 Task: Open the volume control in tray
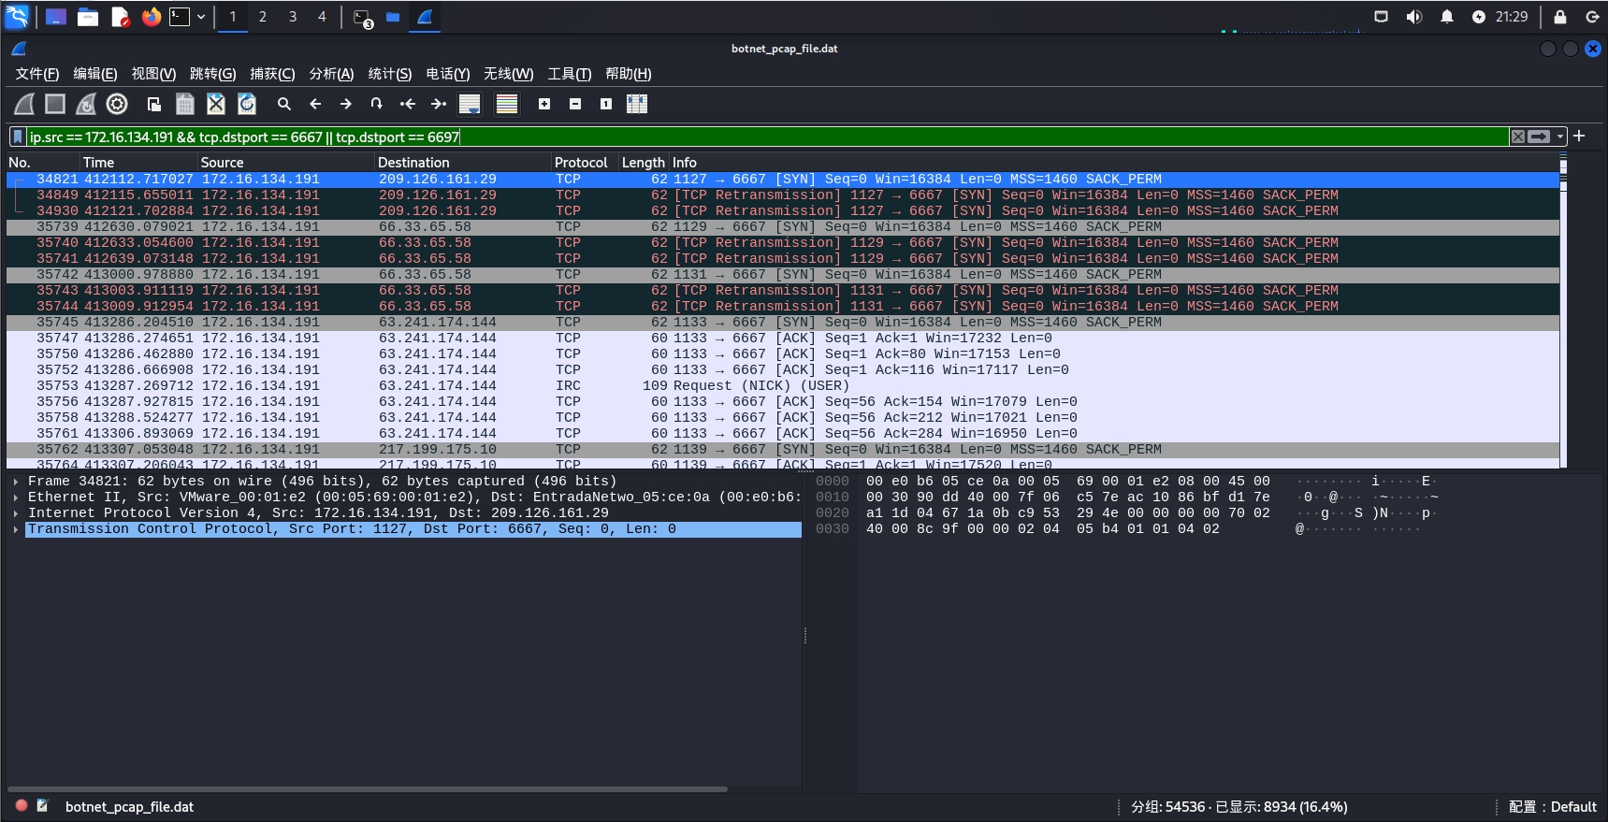click(x=1413, y=17)
